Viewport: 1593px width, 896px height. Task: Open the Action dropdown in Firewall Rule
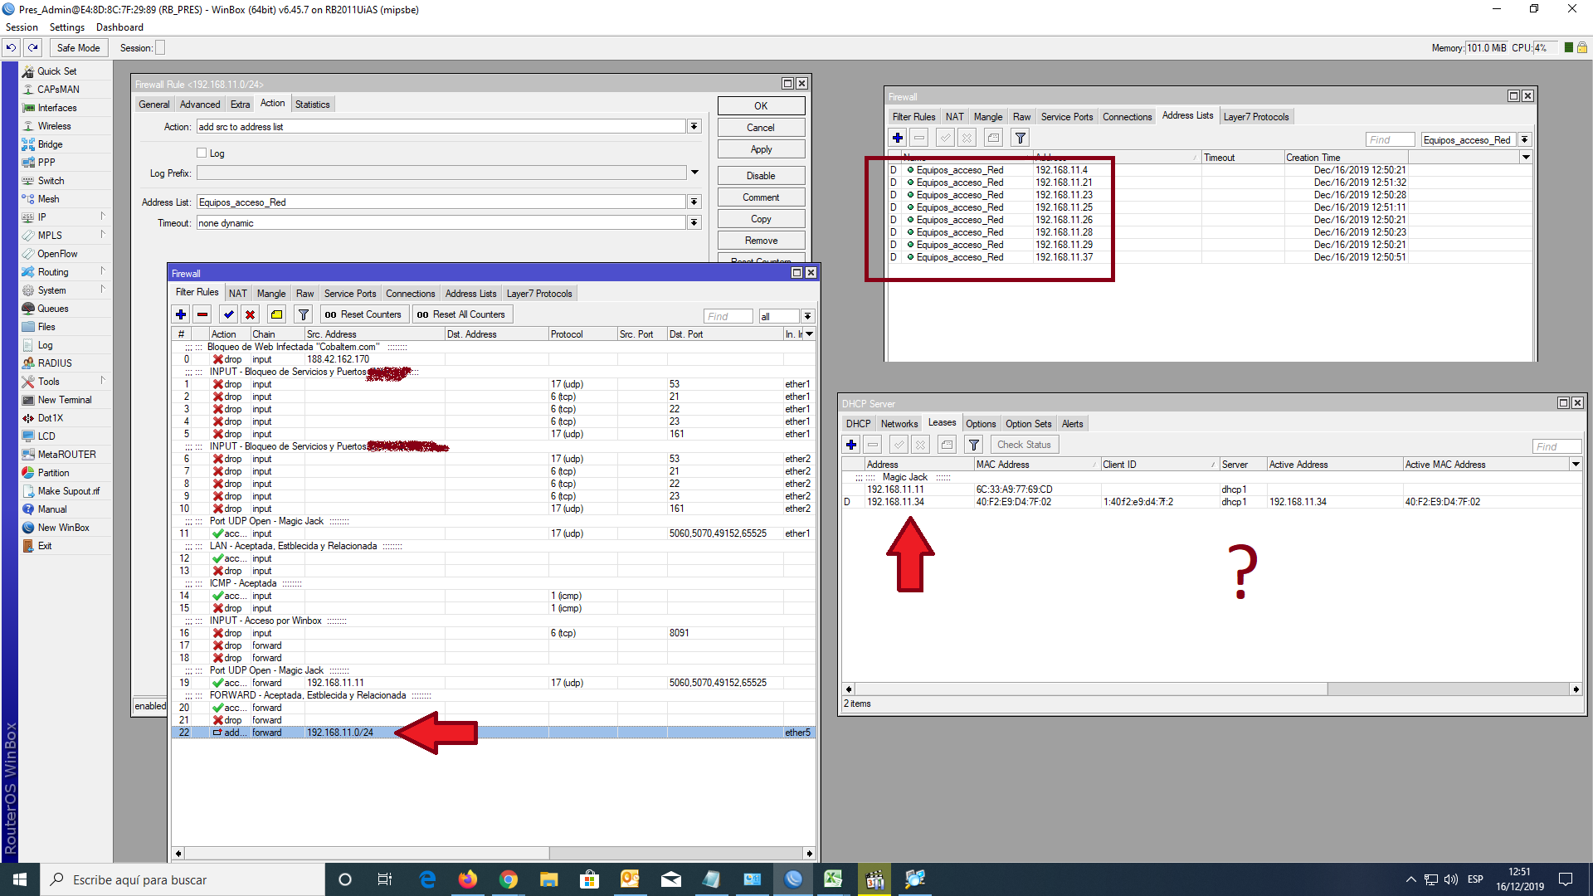(x=694, y=127)
